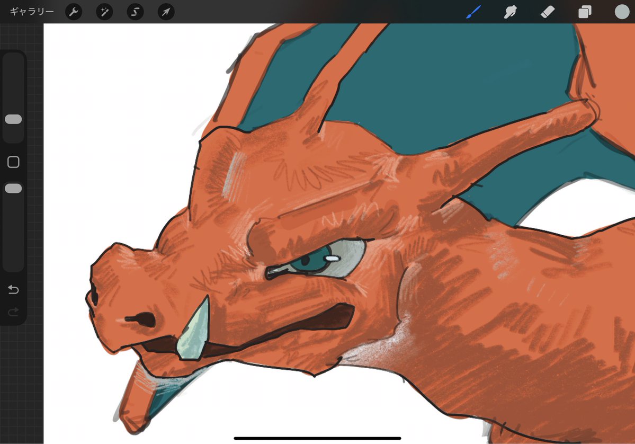Activate the Transform arrow tool

click(x=166, y=12)
